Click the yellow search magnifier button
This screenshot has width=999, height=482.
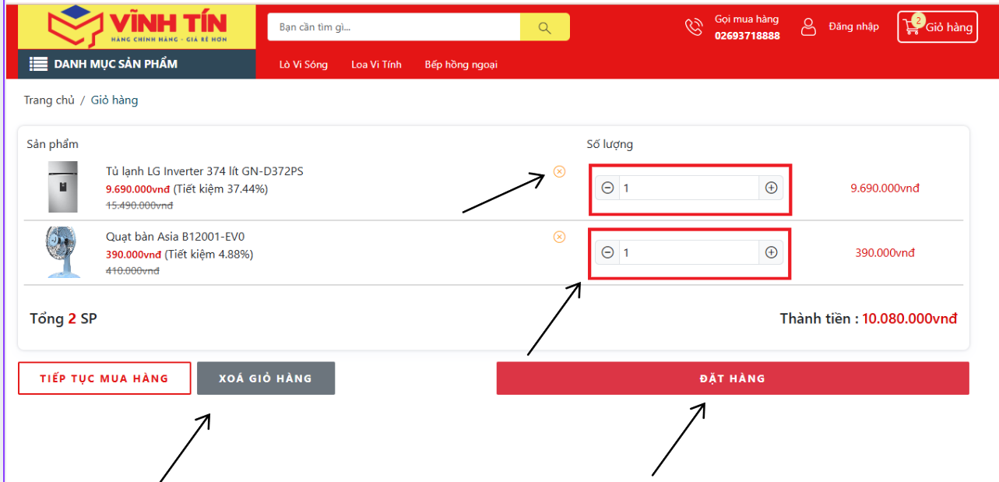tap(544, 27)
